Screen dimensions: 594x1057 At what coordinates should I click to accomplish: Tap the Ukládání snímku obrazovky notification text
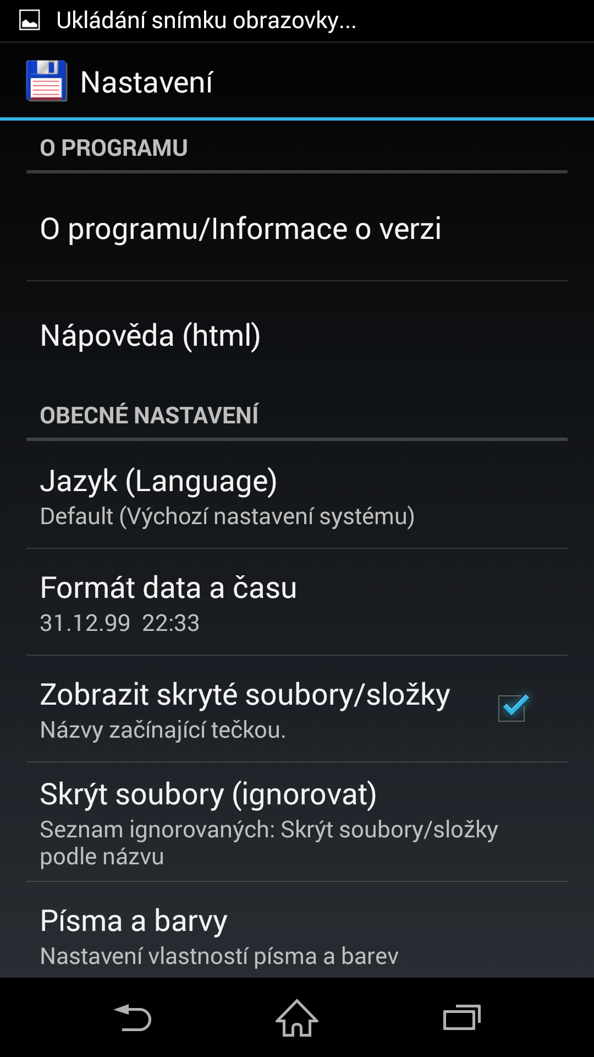206,21
